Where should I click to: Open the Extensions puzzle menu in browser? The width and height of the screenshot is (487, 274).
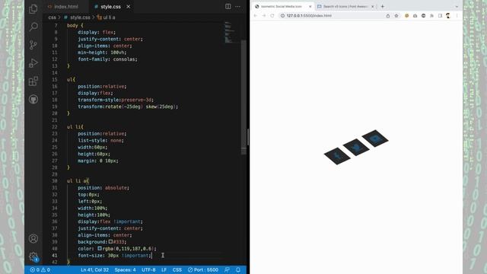(x=431, y=15)
